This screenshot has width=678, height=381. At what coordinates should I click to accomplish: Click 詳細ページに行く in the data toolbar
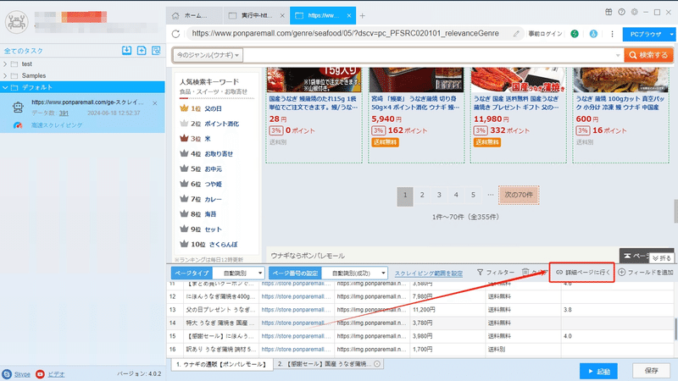point(582,272)
